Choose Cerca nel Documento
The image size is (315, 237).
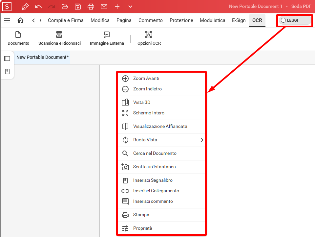coord(161,153)
